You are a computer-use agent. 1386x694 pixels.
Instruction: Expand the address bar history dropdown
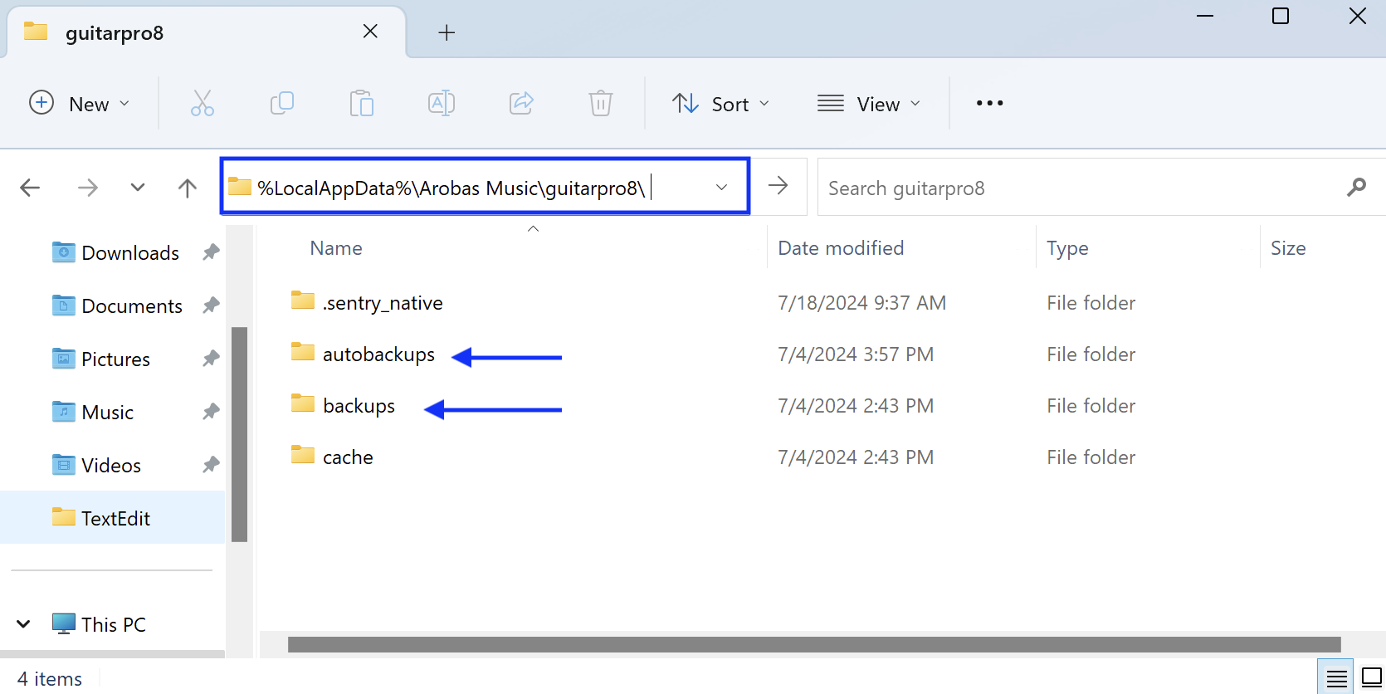point(722,188)
